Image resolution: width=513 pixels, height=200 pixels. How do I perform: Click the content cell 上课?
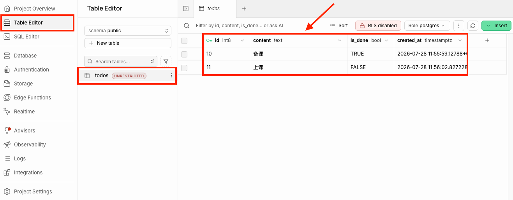298,67
